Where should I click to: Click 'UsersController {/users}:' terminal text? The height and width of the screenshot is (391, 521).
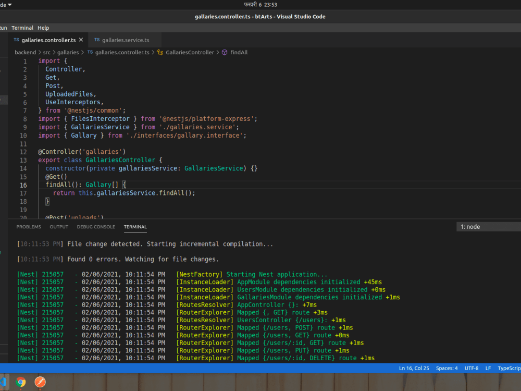(x=282, y=320)
